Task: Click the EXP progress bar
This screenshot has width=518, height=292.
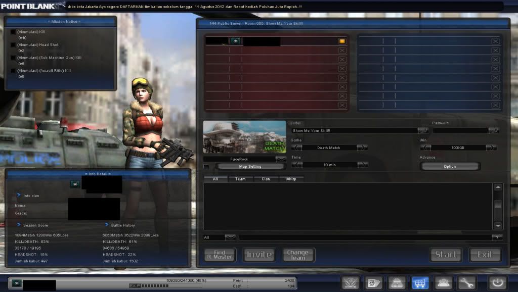Action: [x=165, y=286]
